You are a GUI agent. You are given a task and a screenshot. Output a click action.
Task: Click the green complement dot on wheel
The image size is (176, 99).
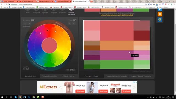(51, 60)
